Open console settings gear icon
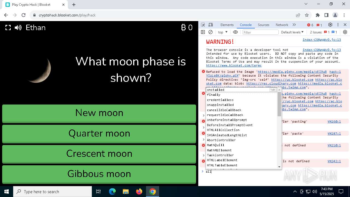 tap(345, 32)
